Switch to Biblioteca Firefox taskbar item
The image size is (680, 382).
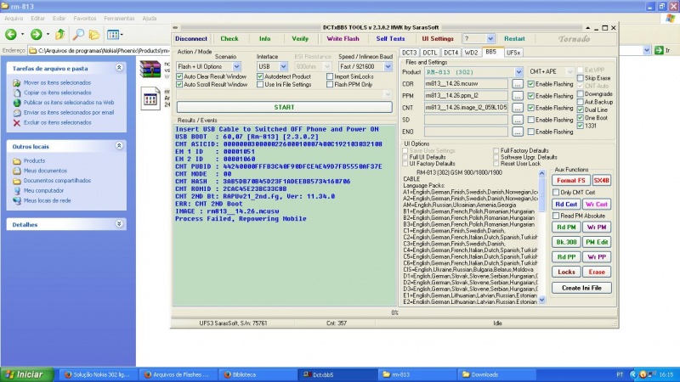coord(257,374)
